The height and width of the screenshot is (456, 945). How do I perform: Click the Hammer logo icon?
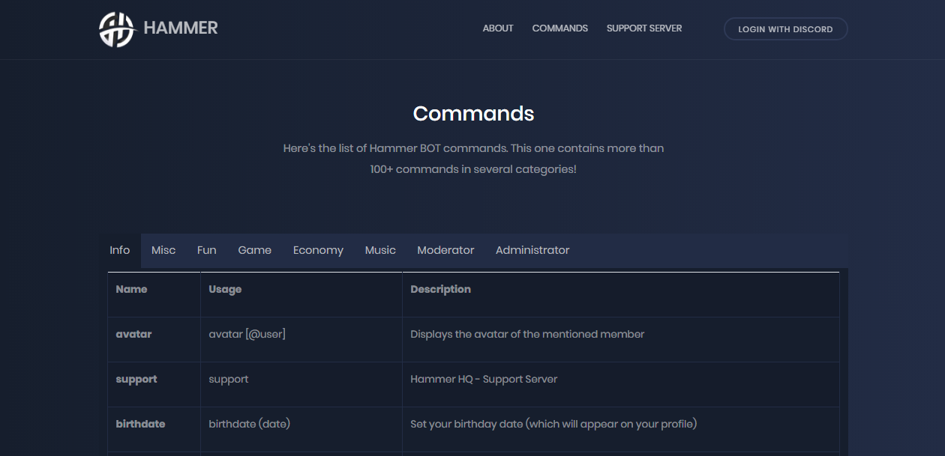click(116, 29)
